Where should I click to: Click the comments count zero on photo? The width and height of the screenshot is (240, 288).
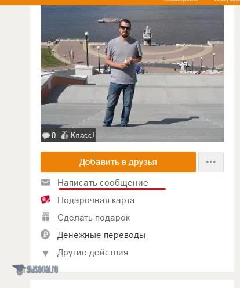coord(54,135)
